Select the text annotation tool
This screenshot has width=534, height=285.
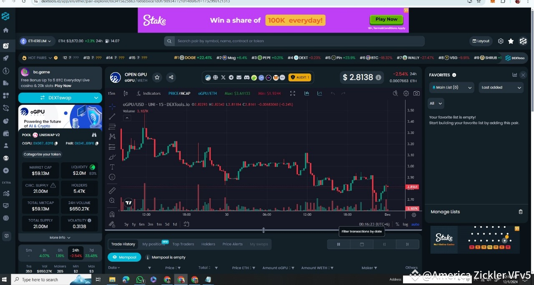112,167
